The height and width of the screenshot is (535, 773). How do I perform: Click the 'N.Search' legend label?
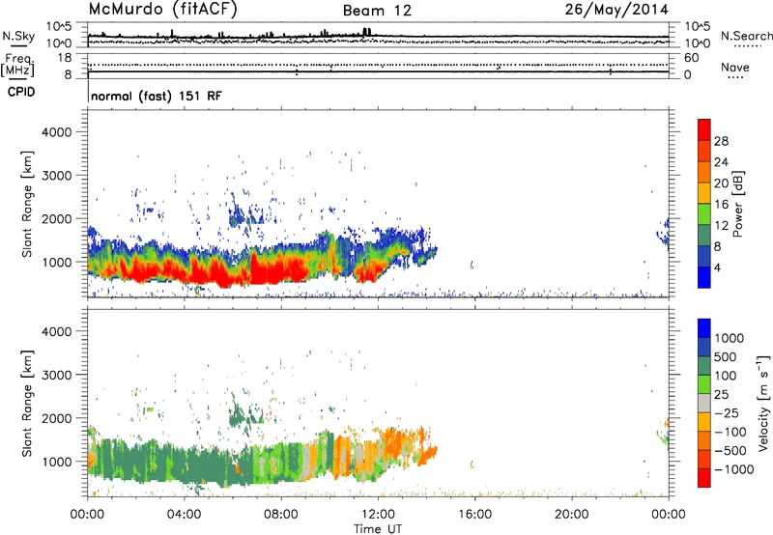pyautogui.click(x=746, y=36)
